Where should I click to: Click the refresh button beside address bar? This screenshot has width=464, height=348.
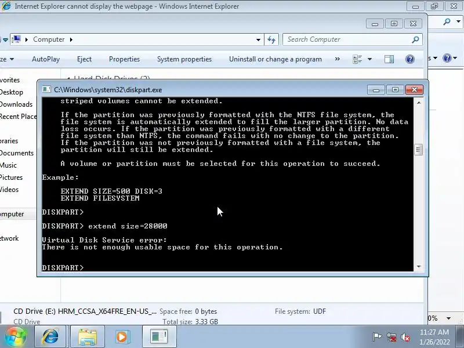pos(271,39)
